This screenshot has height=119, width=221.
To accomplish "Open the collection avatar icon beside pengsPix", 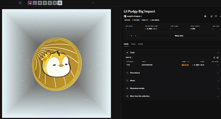I will 125,16.
